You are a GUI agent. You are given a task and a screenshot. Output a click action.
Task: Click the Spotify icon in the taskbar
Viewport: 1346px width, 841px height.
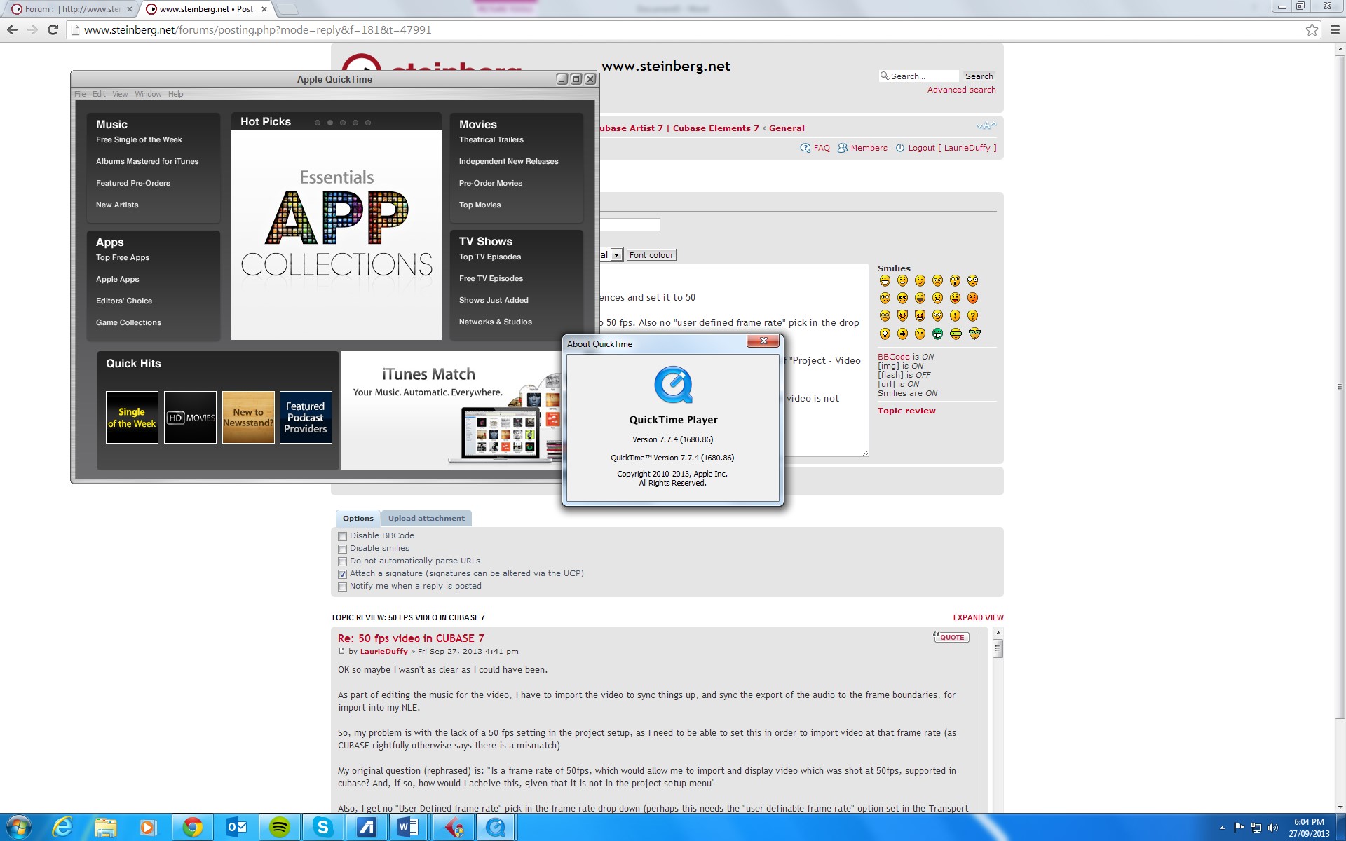280,828
